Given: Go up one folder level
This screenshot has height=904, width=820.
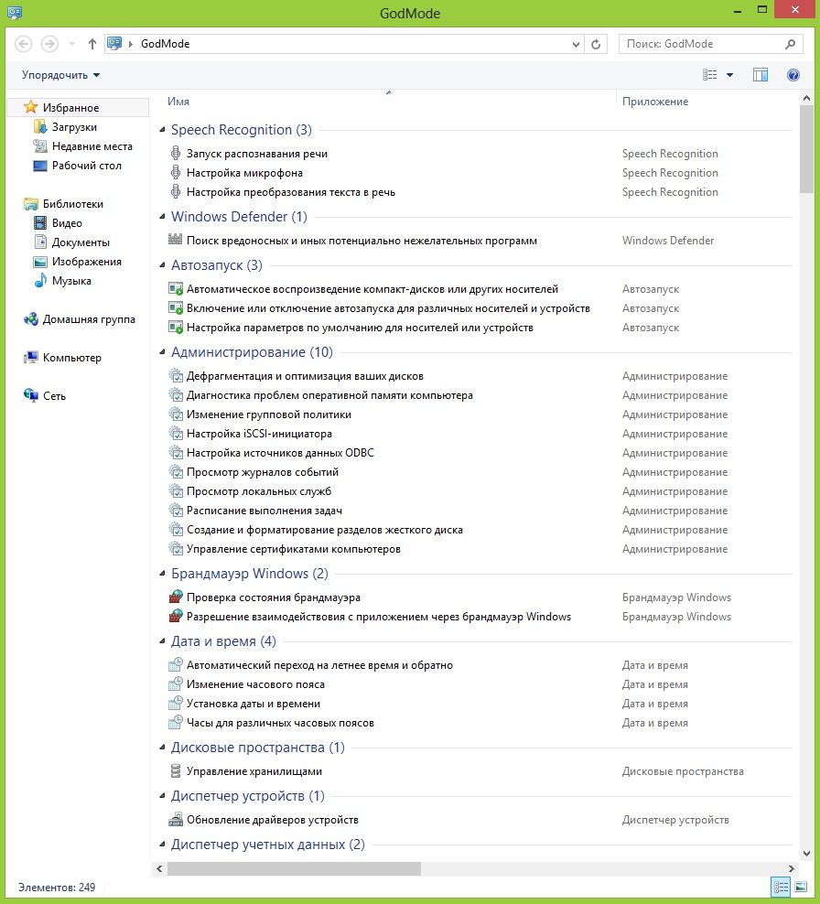Looking at the screenshot, I should coord(92,44).
